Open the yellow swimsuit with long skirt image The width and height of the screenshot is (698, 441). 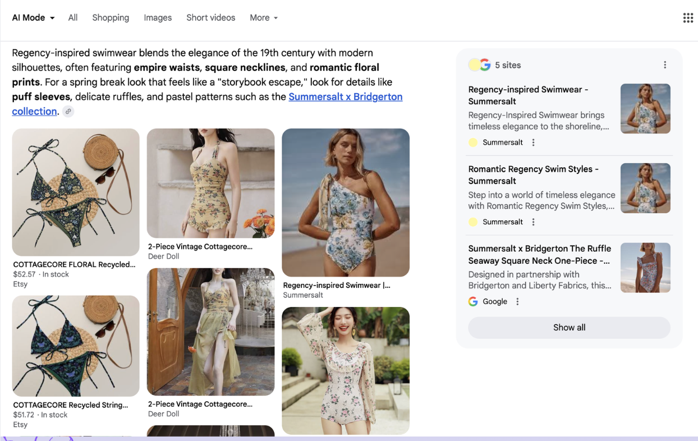pos(210,332)
